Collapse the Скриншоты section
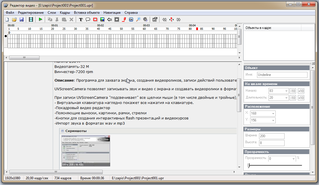The width and height of the screenshot is (319, 185). coord(63,131)
